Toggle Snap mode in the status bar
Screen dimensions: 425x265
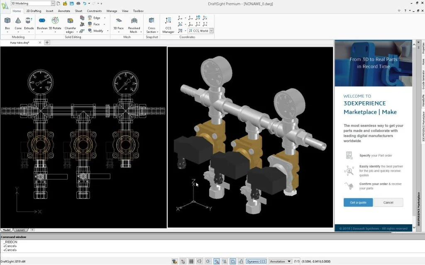[x=183, y=261]
